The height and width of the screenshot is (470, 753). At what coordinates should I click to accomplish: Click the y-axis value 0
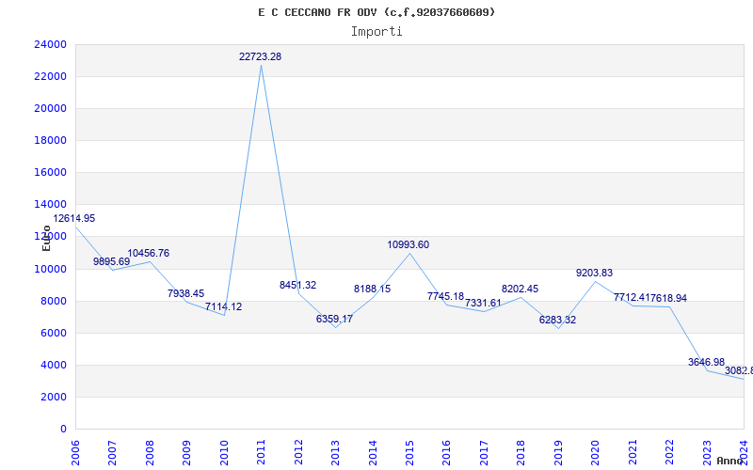[63, 430]
